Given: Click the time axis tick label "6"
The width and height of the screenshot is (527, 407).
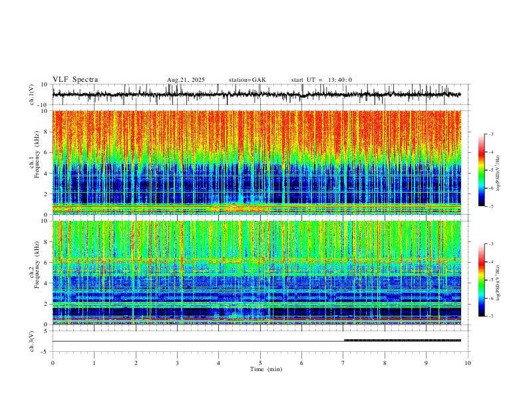Looking at the screenshot, I should pos(301,363).
